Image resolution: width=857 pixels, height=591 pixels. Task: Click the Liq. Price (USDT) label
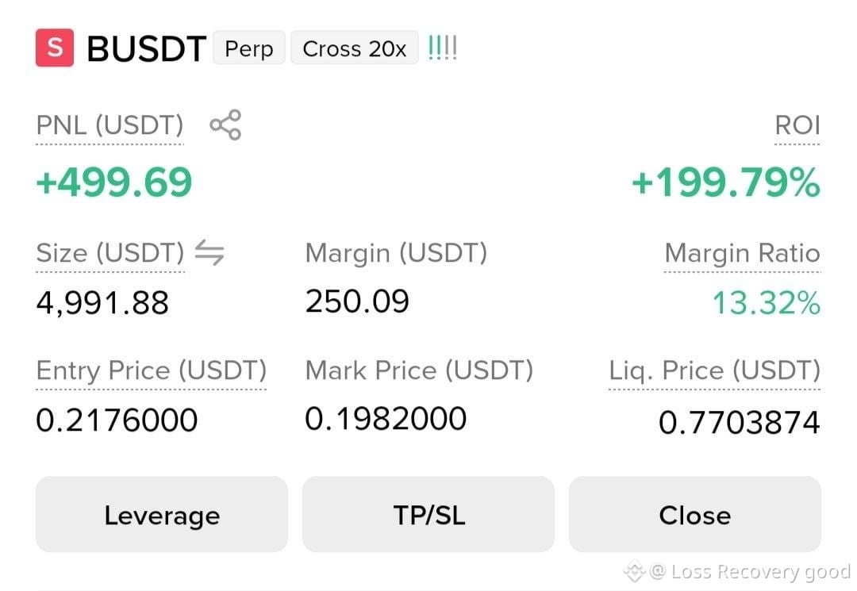coord(715,370)
